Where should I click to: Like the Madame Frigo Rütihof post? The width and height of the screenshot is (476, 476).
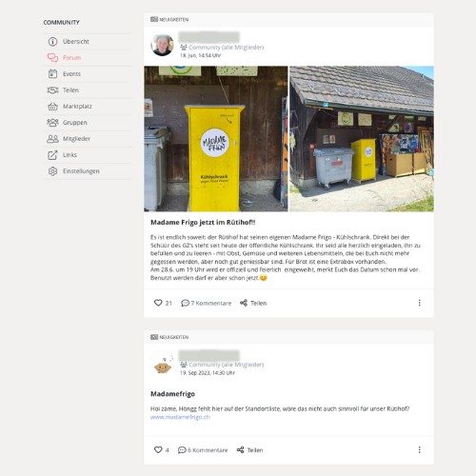point(158,303)
